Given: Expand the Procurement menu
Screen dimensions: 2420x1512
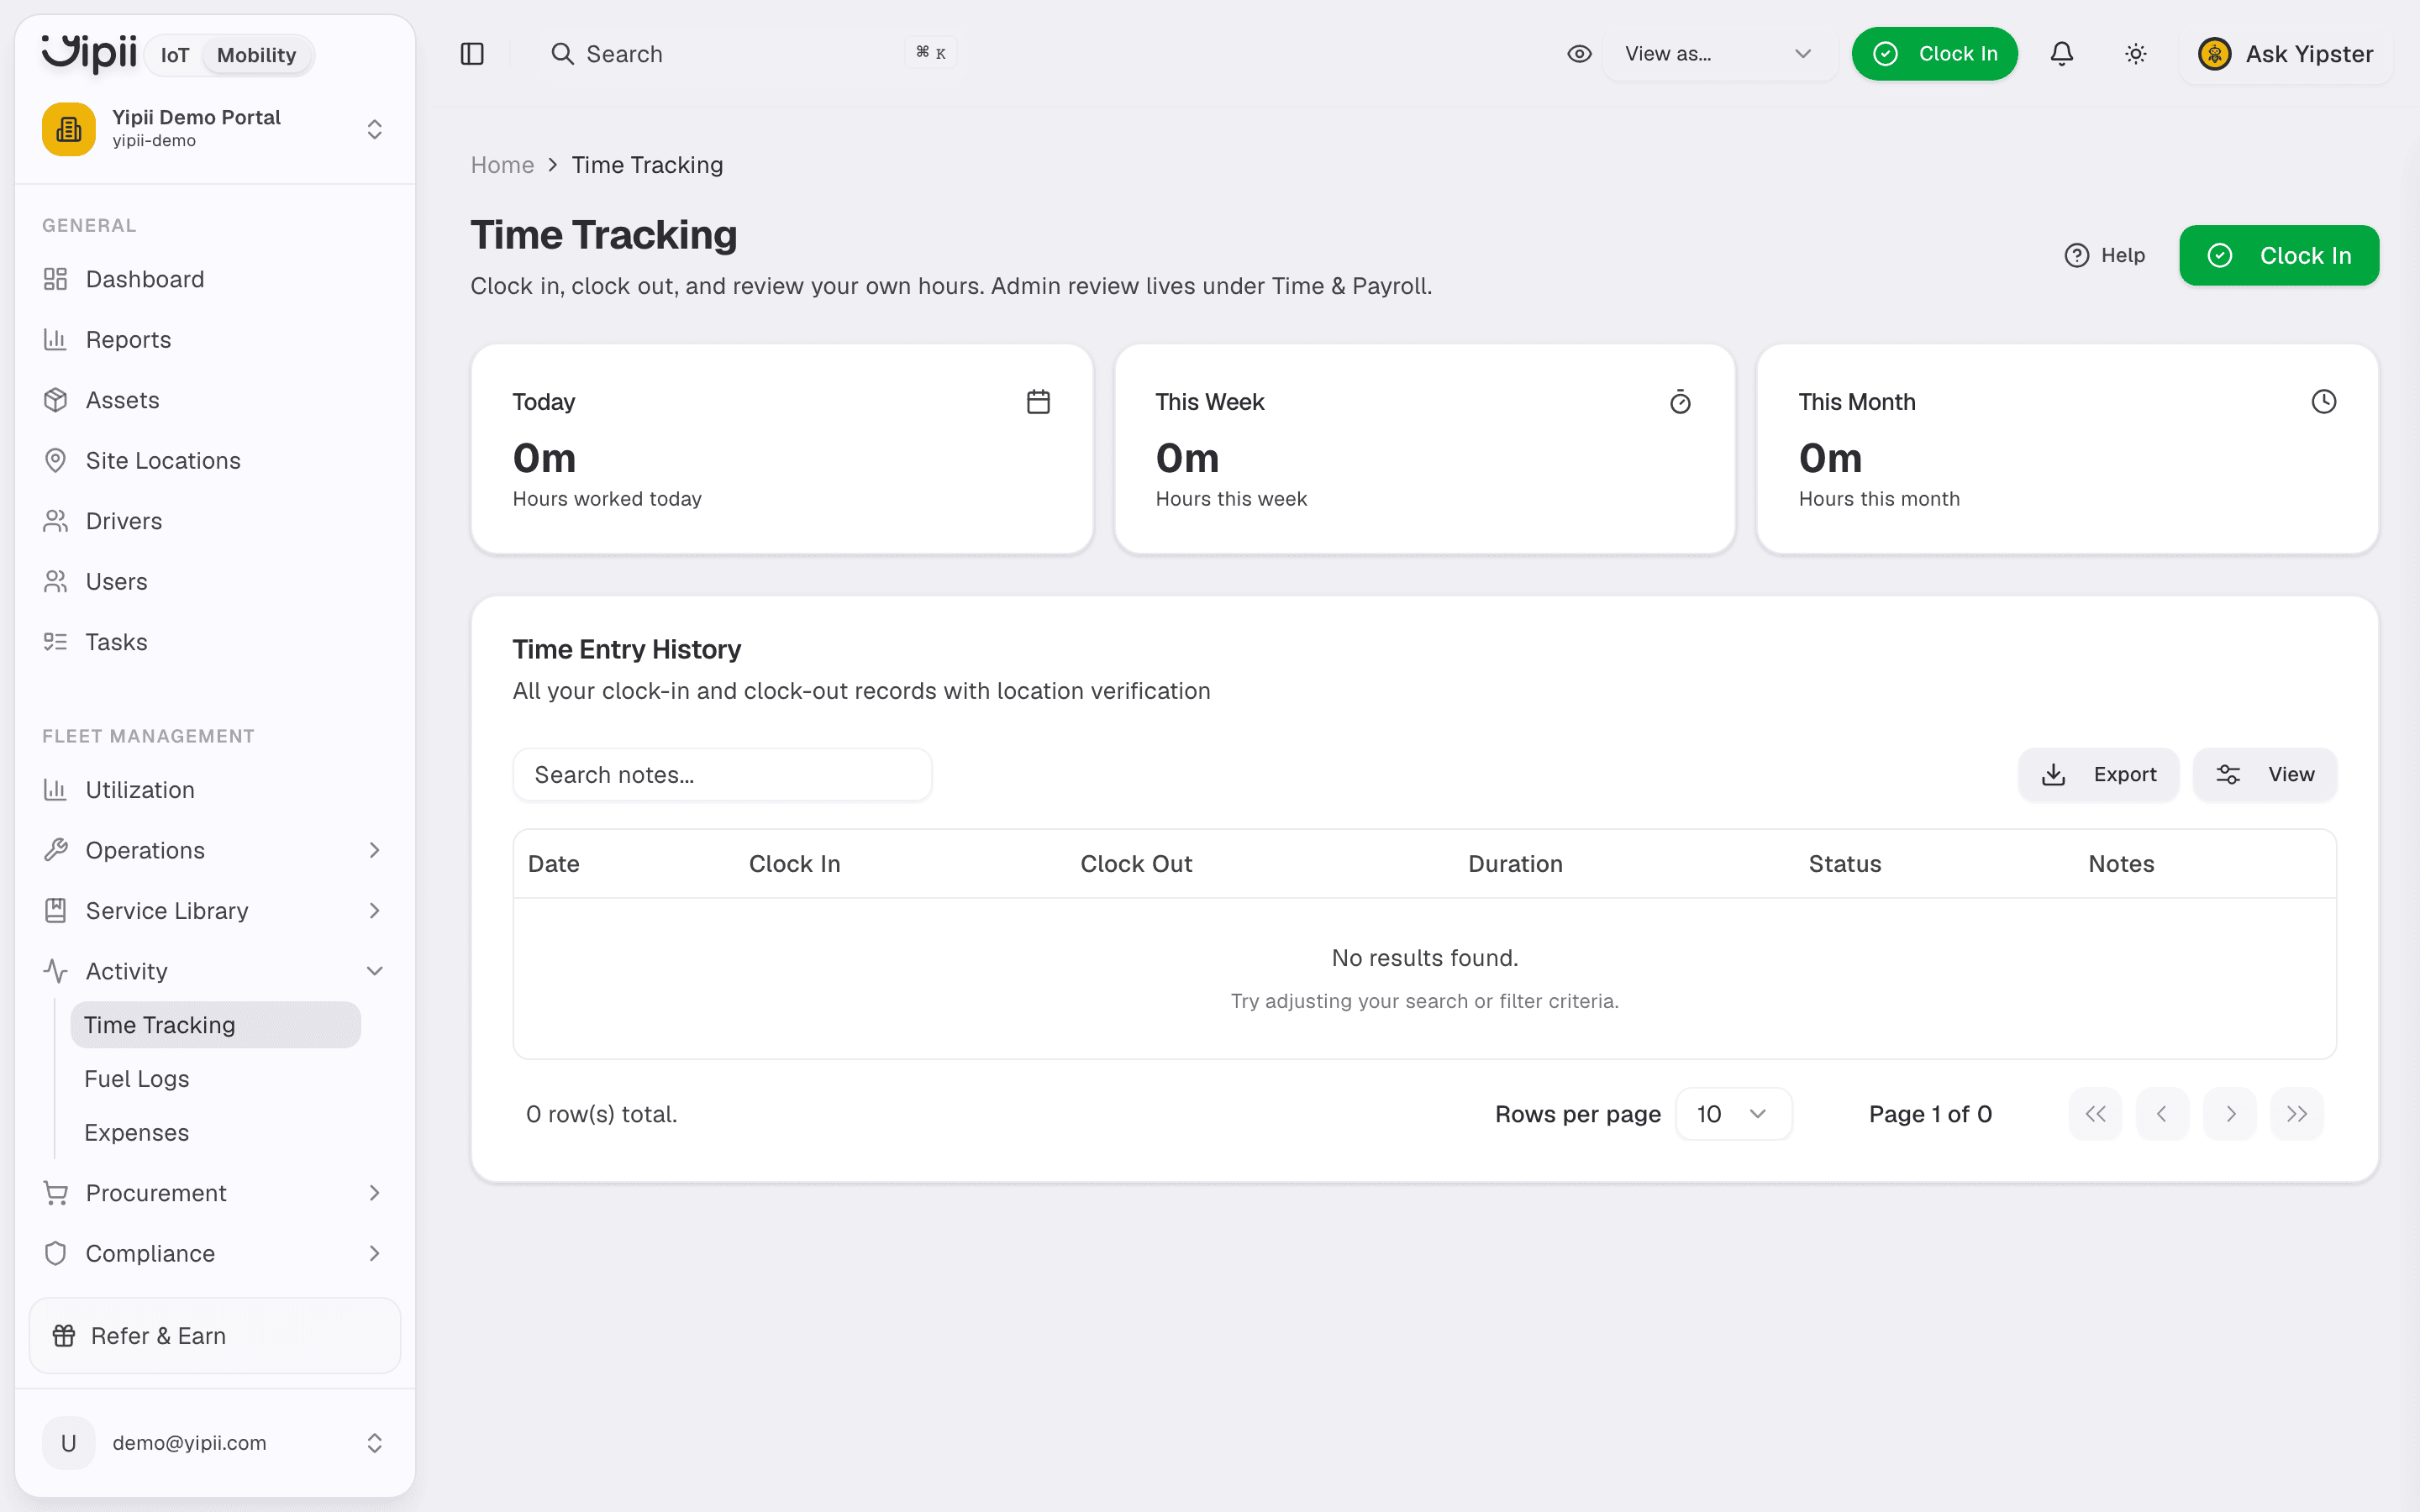Looking at the screenshot, I should pyautogui.click(x=375, y=1193).
